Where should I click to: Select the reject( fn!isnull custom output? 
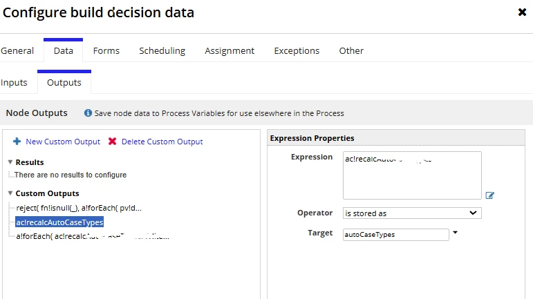[x=79, y=208]
